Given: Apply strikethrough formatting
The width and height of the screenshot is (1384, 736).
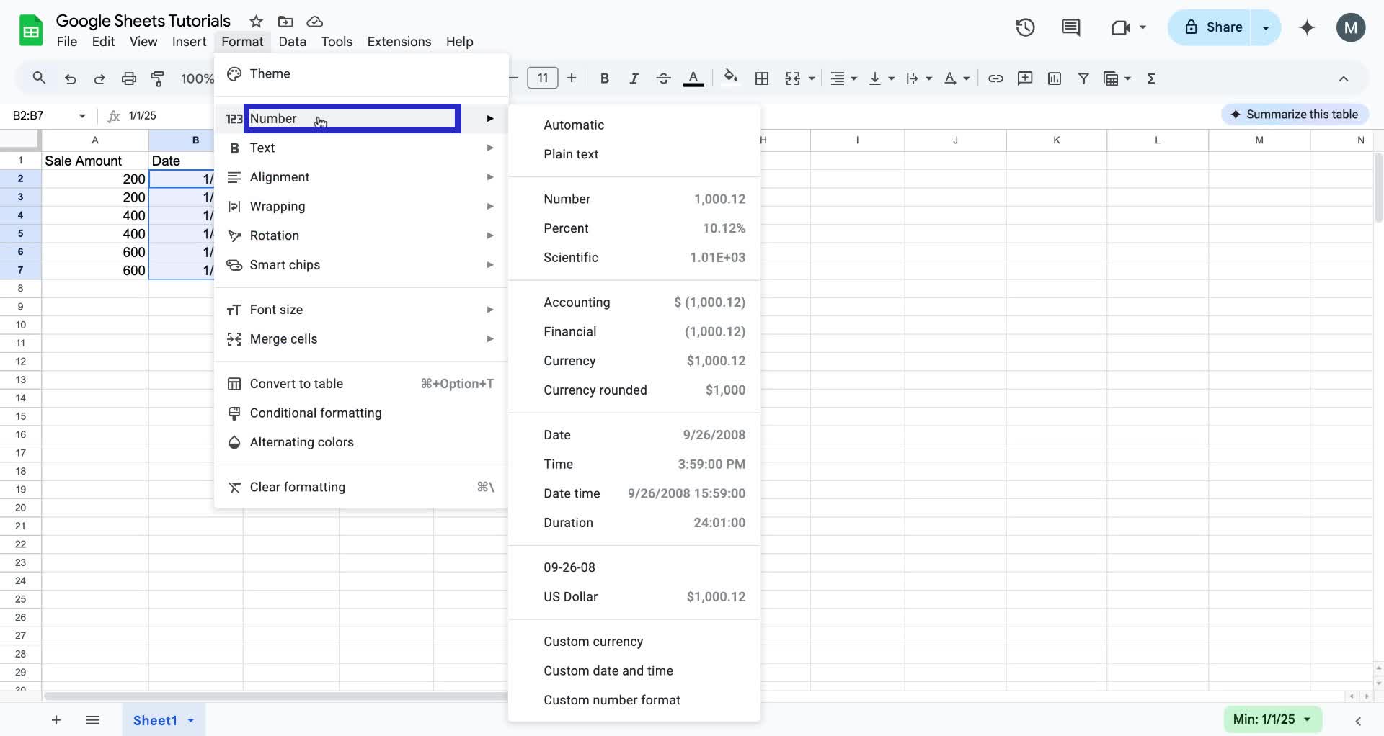Looking at the screenshot, I should click(x=663, y=78).
